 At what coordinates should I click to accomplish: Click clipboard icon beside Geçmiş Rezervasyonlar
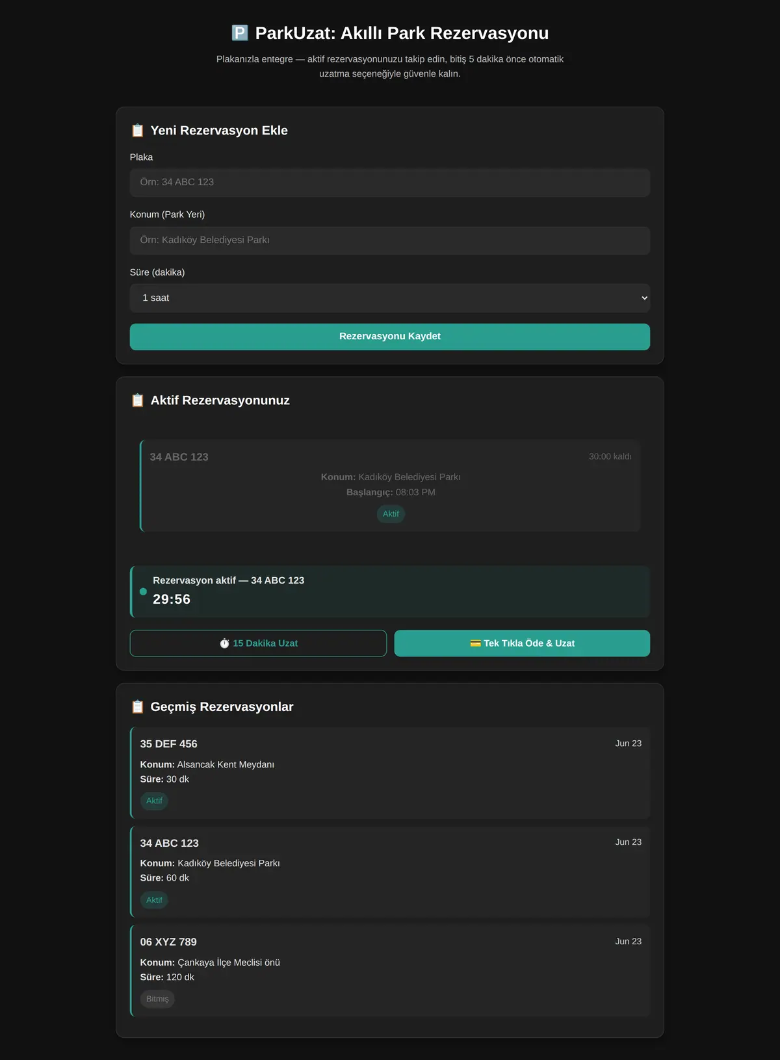(x=138, y=706)
